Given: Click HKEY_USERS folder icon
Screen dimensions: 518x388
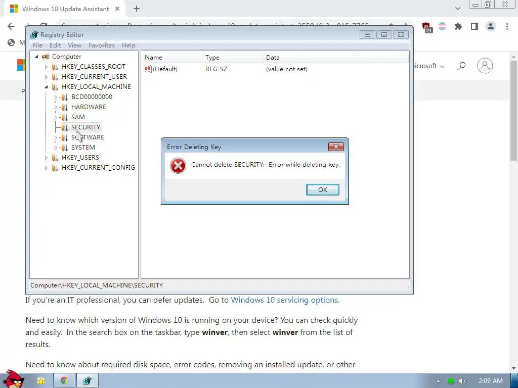Looking at the screenshot, I should [55, 158].
